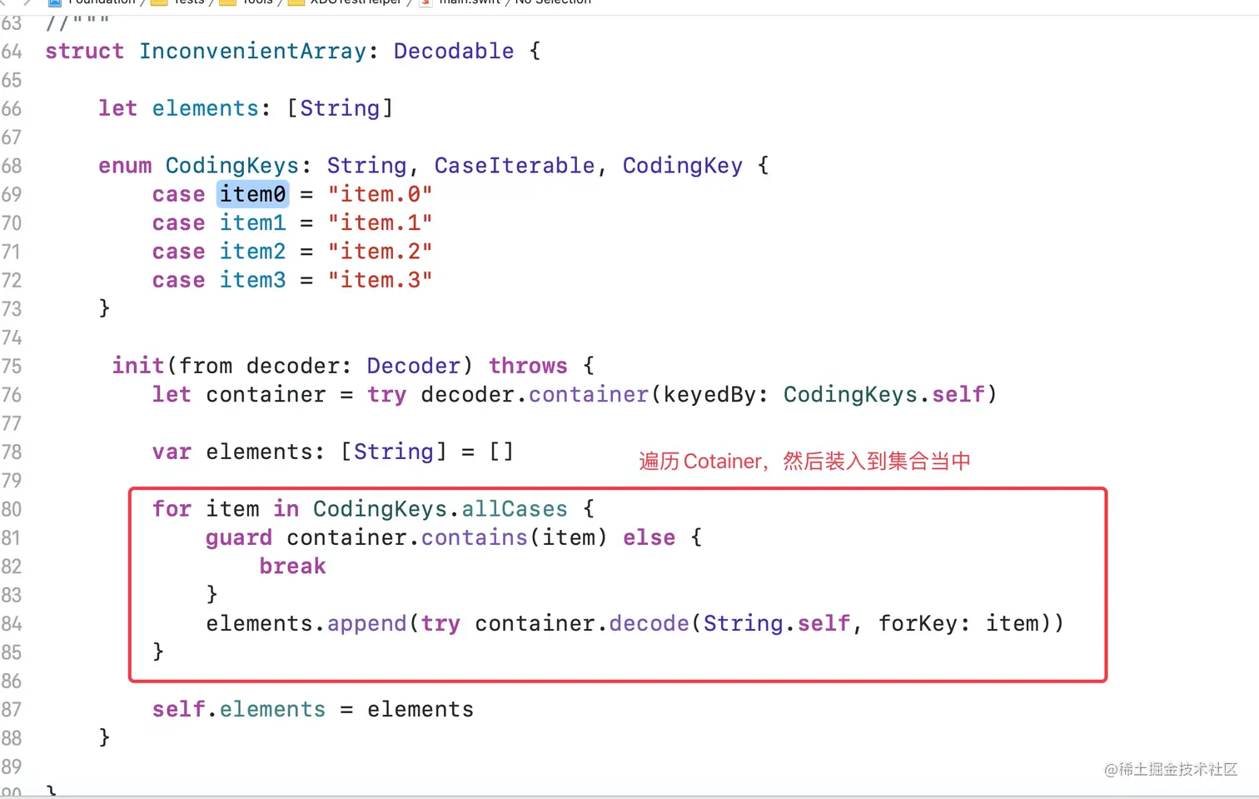
Task: Click the try keyword on line 76
Action: pos(387,395)
